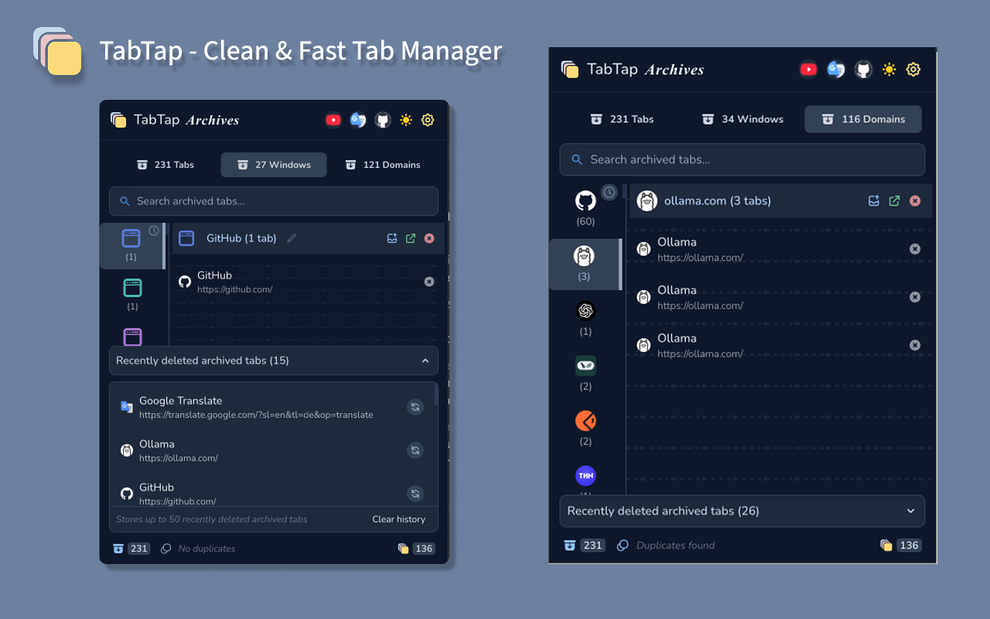
Task: Select the 231 Tabs view
Action: tap(622, 118)
